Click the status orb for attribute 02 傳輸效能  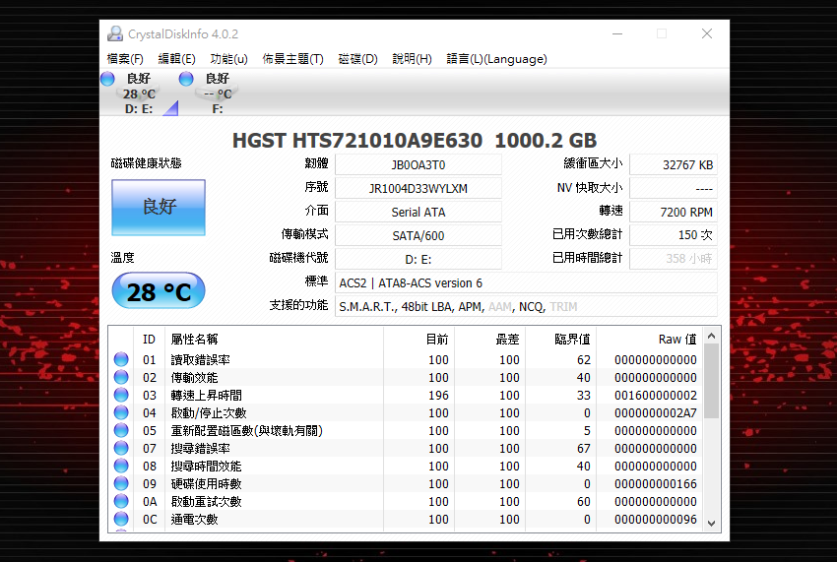point(121,377)
